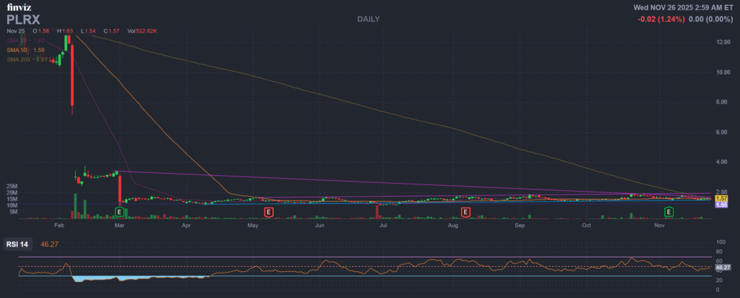
Task: Click the purple 1.55 price tag
Action: (720, 205)
